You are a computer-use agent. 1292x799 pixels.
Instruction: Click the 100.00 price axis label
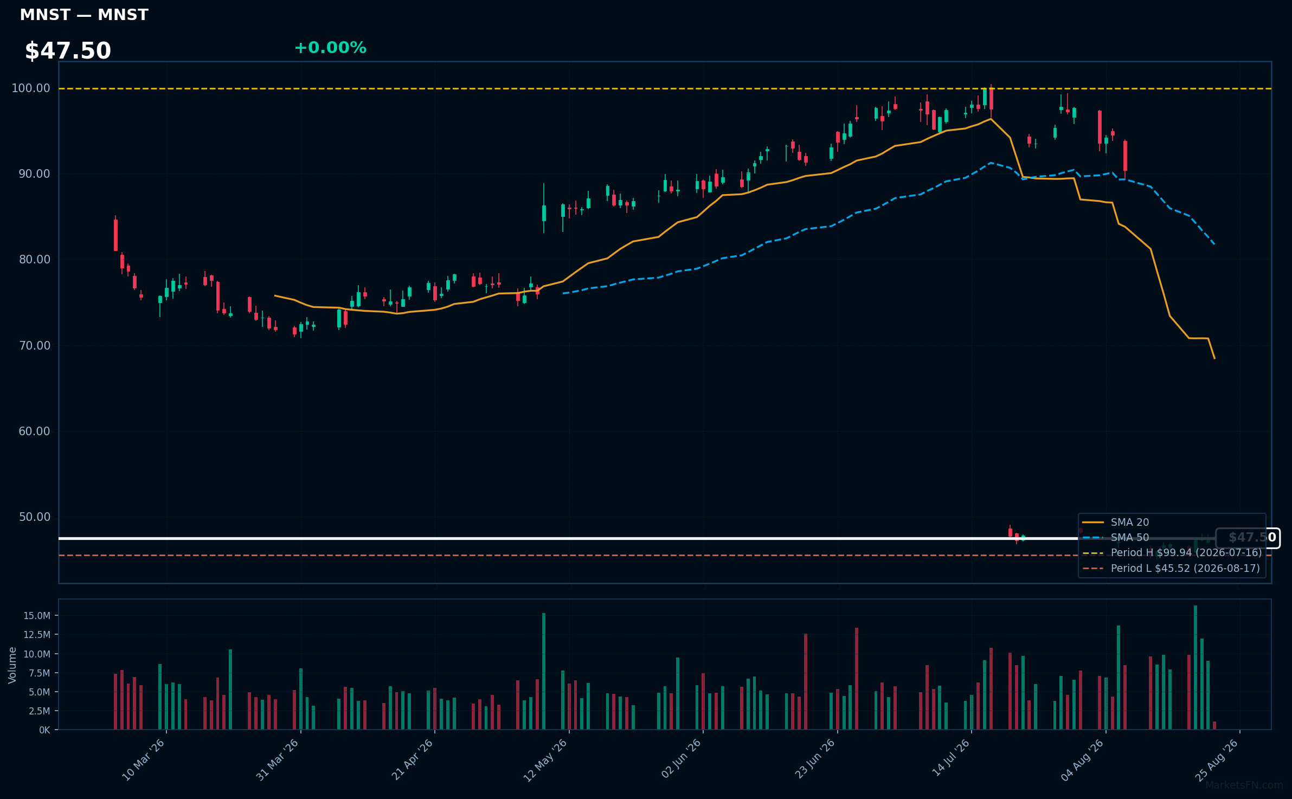31,88
